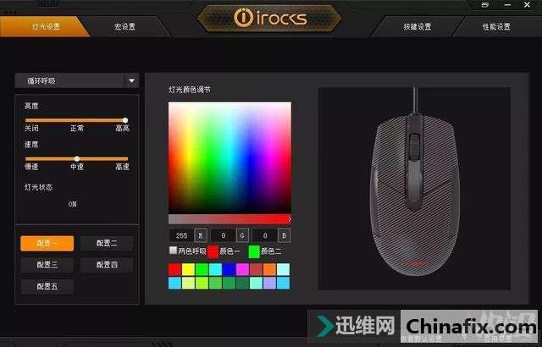542x347 pixels.
Task: Open the 循环呼吸 combo box
Action: tap(77, 80)
